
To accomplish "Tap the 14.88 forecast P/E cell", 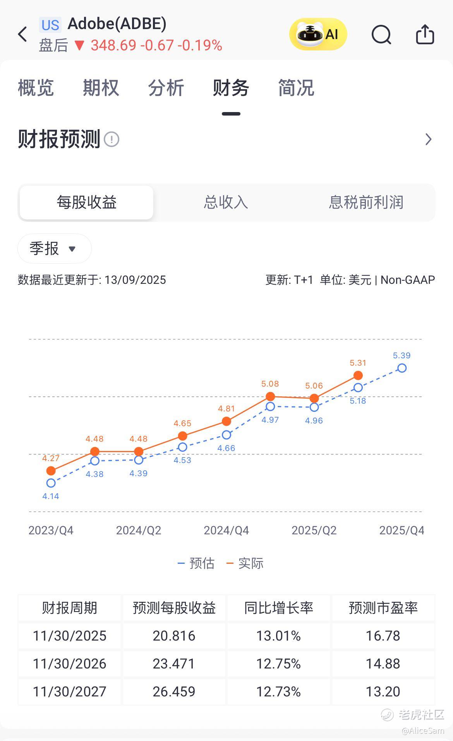I will click(x=383, y=664).
